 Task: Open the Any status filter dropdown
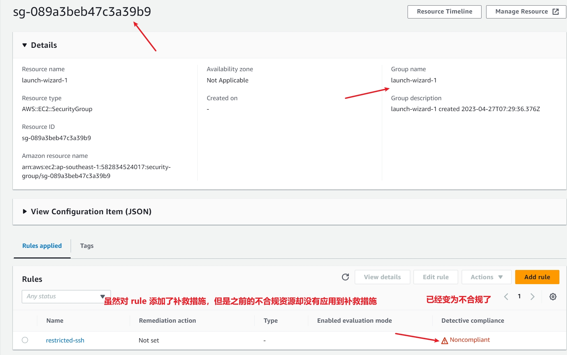tap(66, 296)
